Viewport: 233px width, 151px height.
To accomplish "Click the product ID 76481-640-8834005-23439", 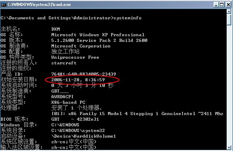I will [84, 74].
